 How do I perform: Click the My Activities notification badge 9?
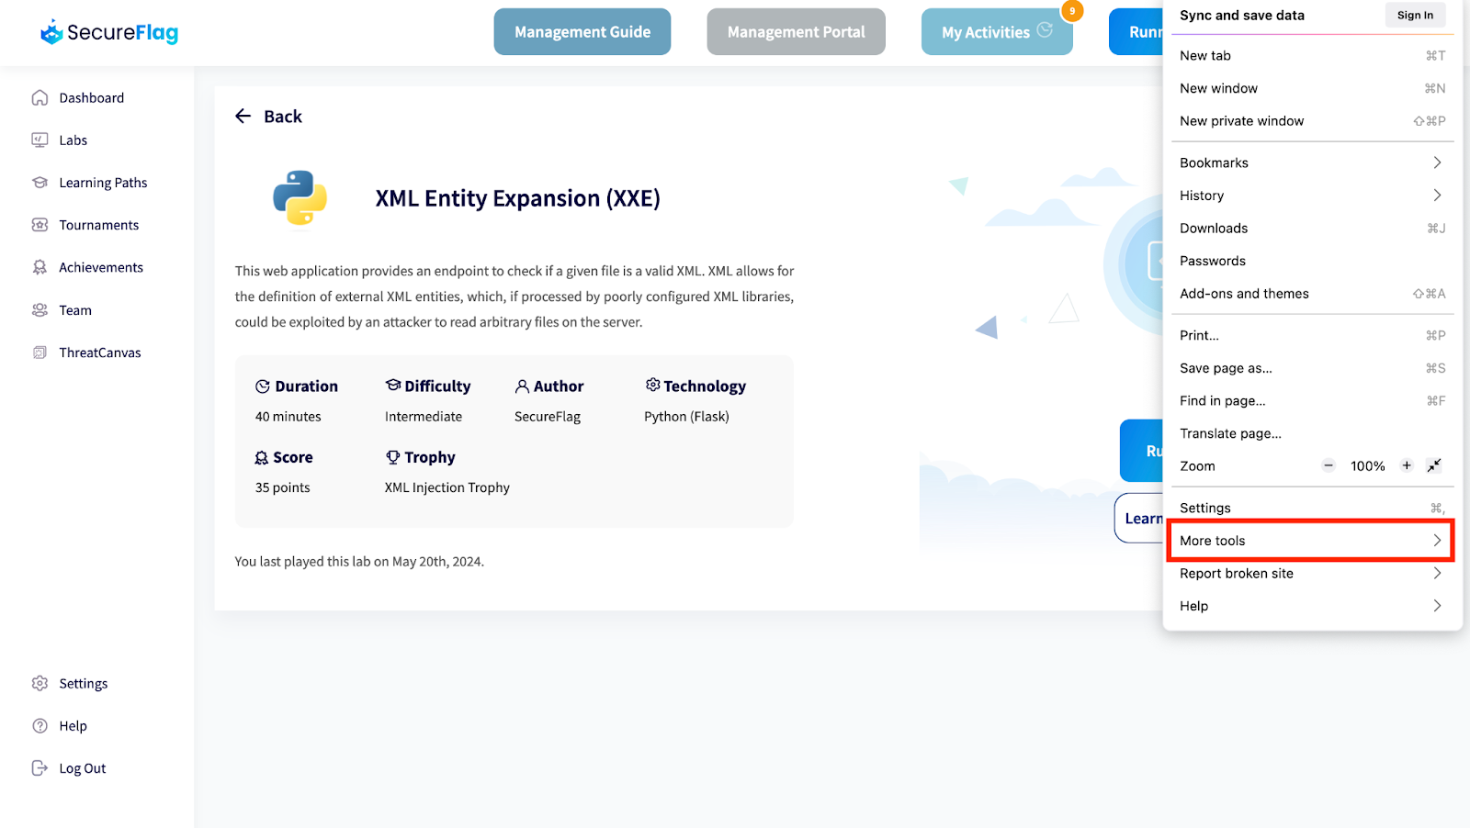[x=1072, y=11]
